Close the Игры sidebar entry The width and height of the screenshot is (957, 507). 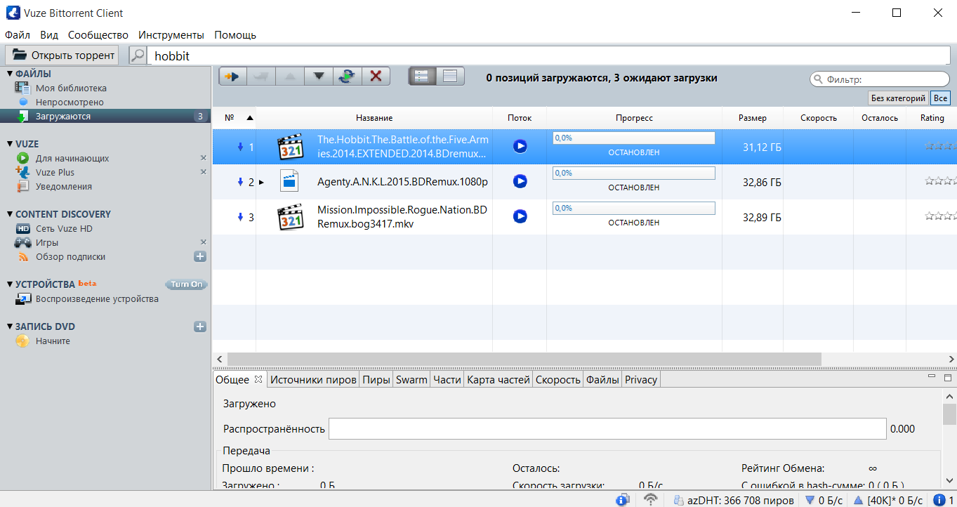coord(203,242)
